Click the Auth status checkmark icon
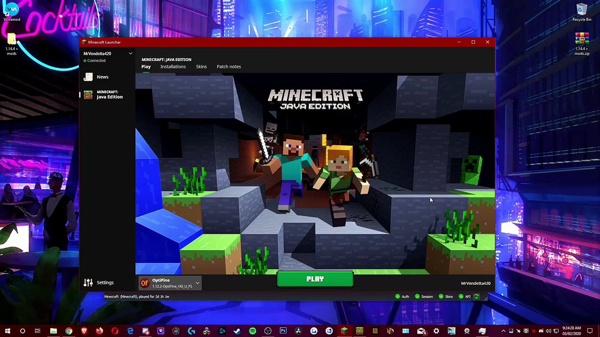 pos(397,296)
